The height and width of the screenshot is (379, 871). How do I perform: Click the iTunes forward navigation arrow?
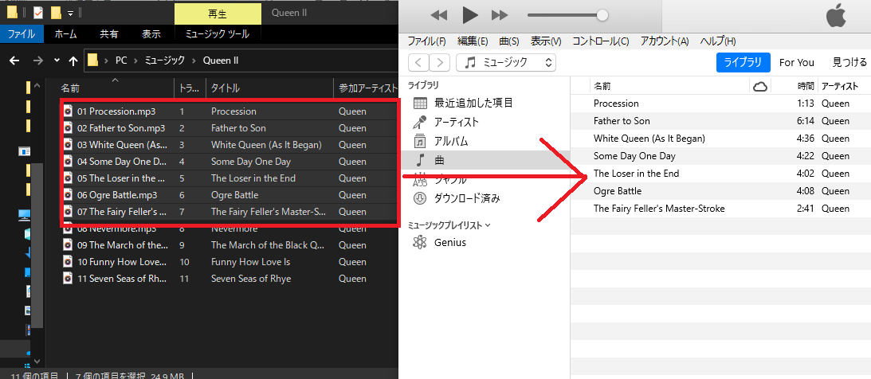440,63
